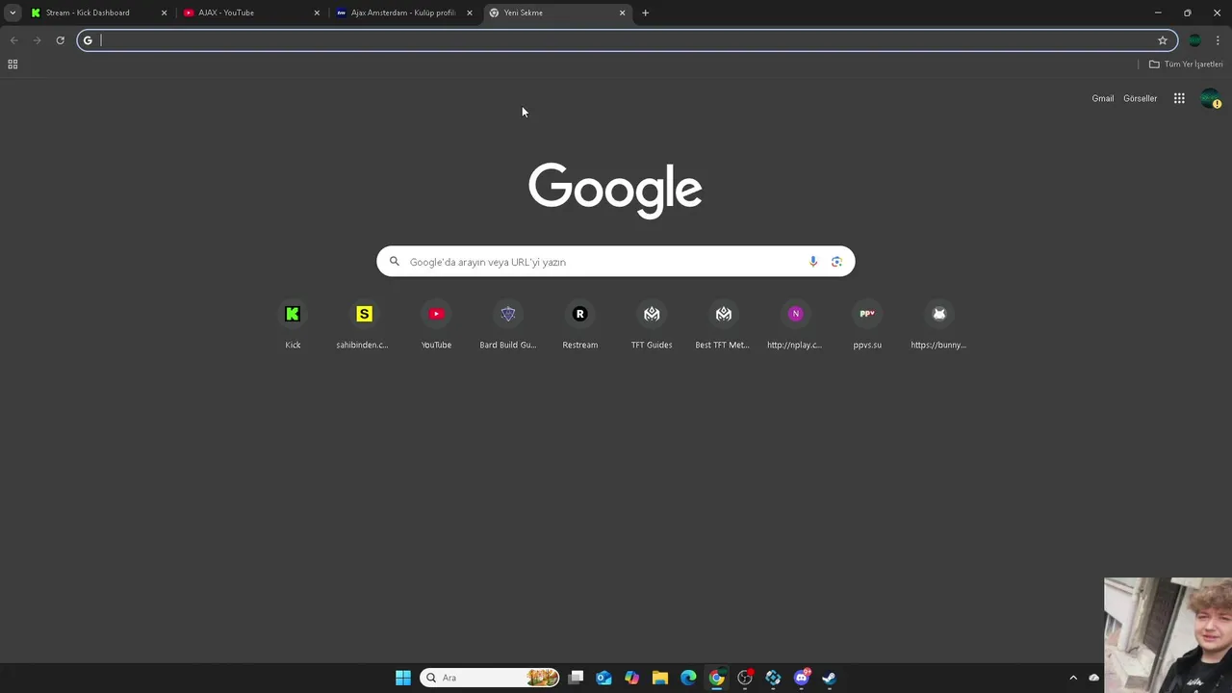Open the tab search dropdown arrow
1232x693 pixels.
(13, 13)
